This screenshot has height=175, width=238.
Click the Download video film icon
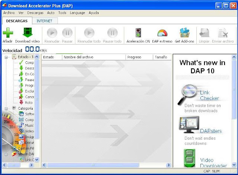point(28,33)
